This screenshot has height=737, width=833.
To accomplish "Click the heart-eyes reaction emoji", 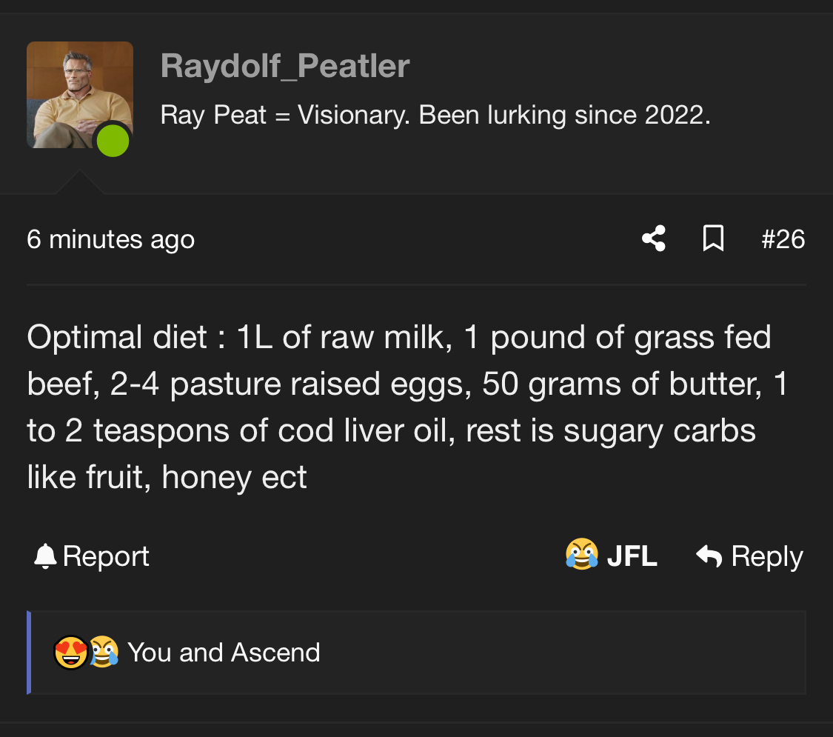I will pyautogui.click(x=70, y=652).
